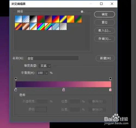Viewport: 136px width, 128px height.
Task: Select the magenta middle color stop
Action: point(64,90)
